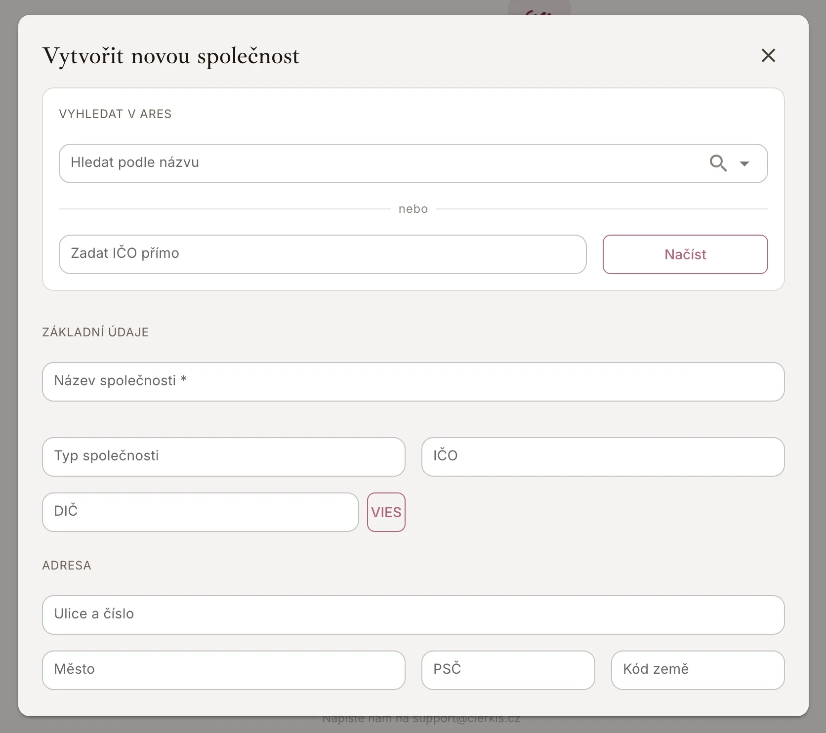Focus the Hledat podle názvu search field
The height and width of the screenshot is (733, 826).
point(413,163)
